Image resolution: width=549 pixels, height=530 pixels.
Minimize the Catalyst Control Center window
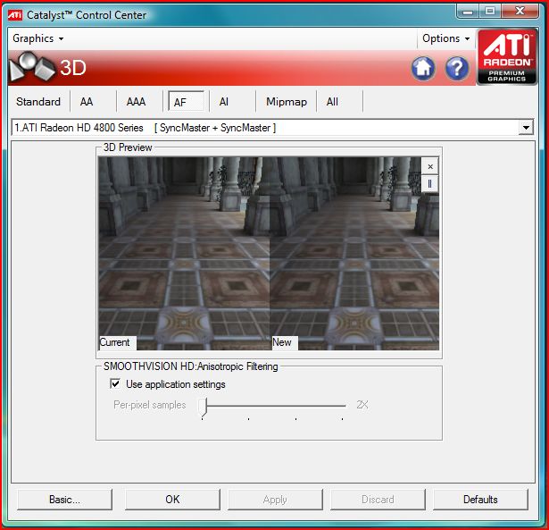[468, 12]
